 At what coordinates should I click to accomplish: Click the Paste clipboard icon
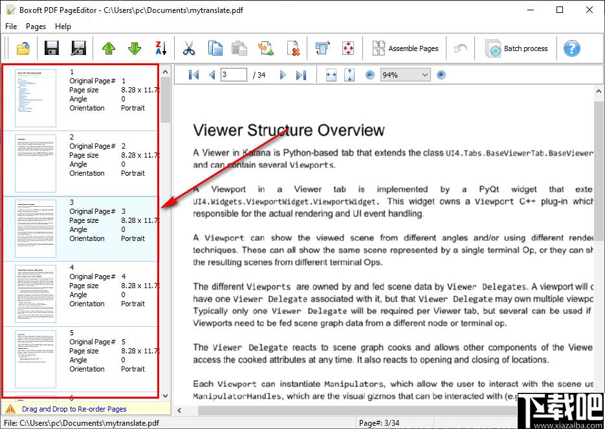[x=239, y=48]
